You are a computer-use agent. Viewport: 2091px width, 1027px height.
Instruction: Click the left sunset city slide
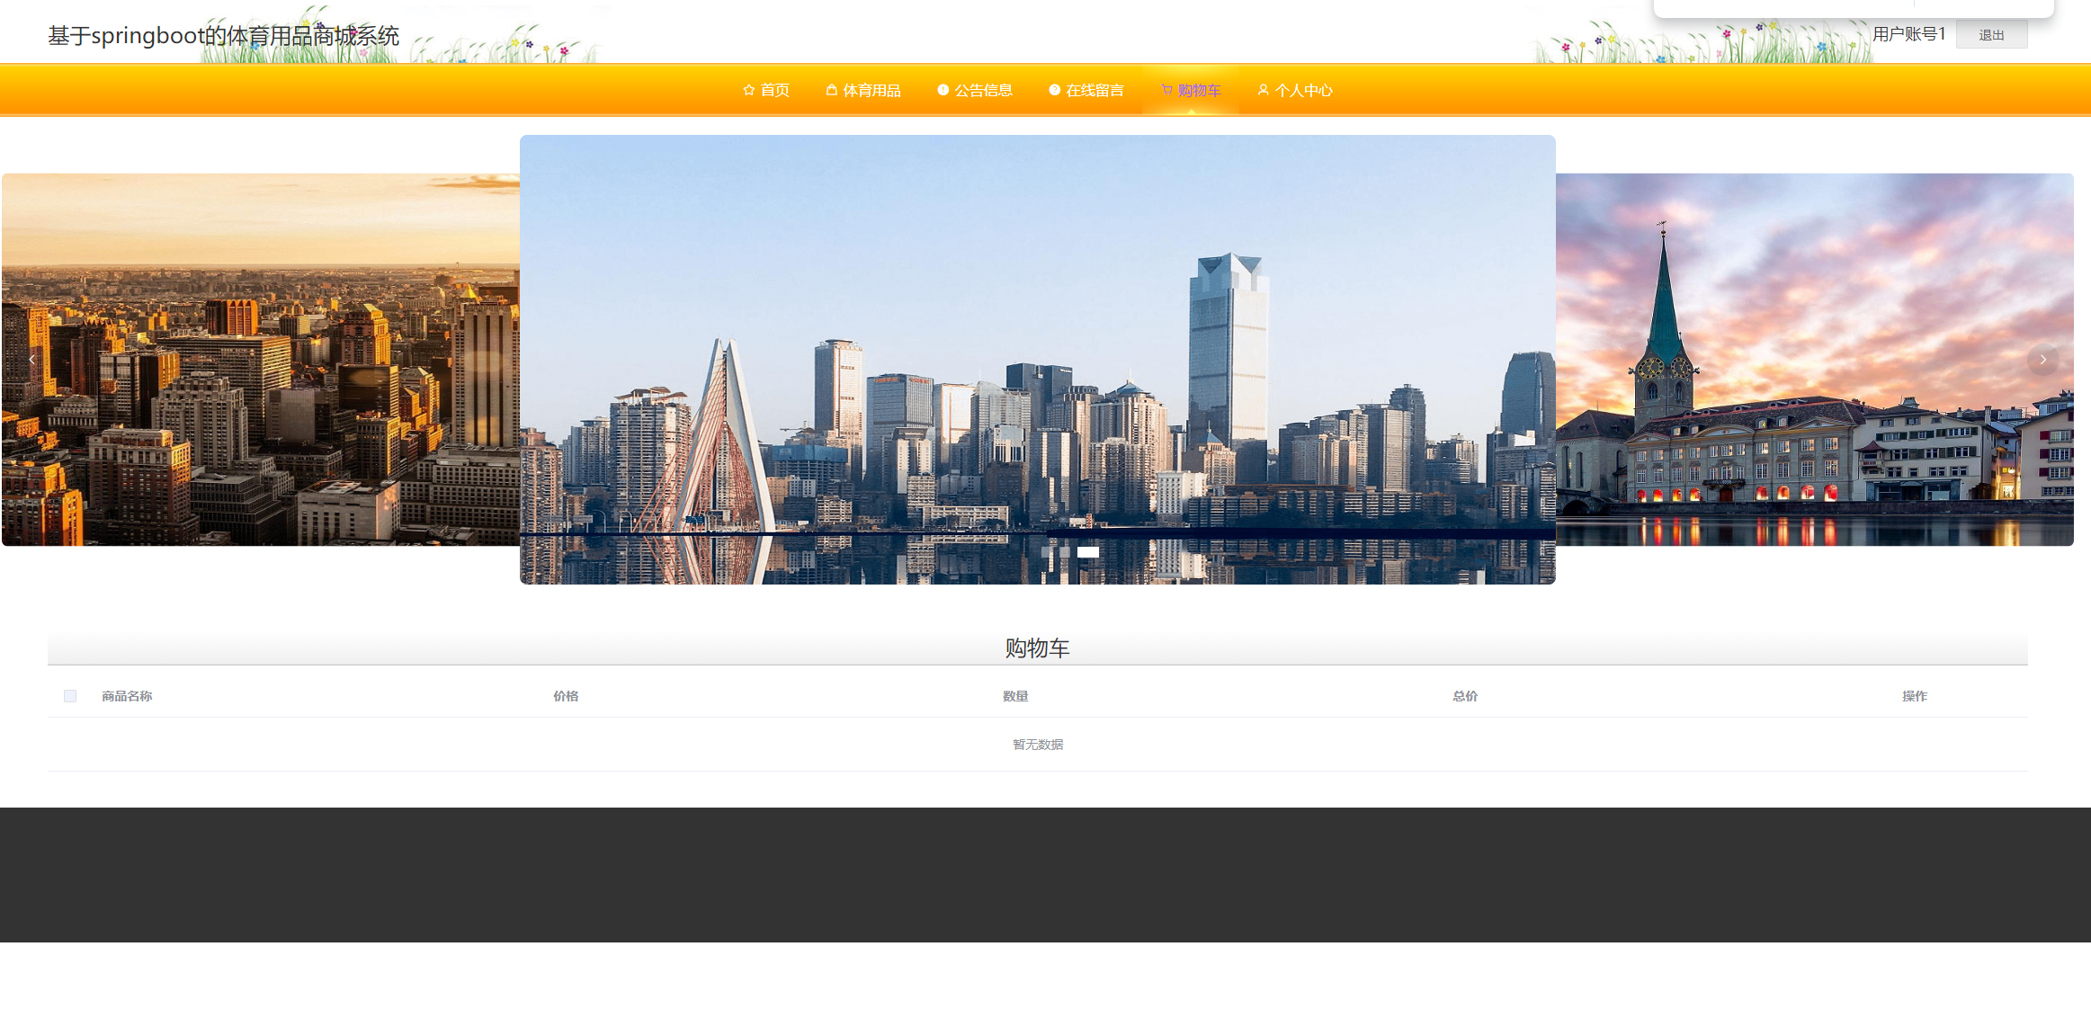point(261,360)
